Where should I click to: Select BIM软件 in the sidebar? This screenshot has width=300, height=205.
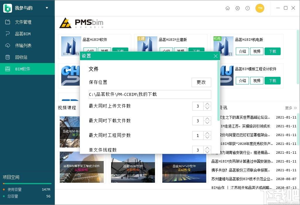(x=27, y=69)
